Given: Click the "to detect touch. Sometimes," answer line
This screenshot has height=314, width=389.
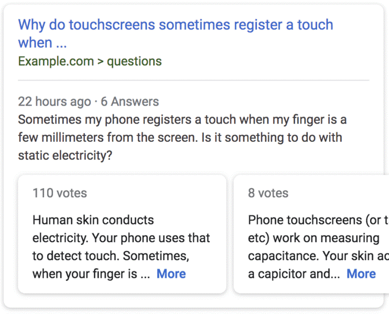Looking at the screenshot, I should pyautogui.click(x=111, y=256).
